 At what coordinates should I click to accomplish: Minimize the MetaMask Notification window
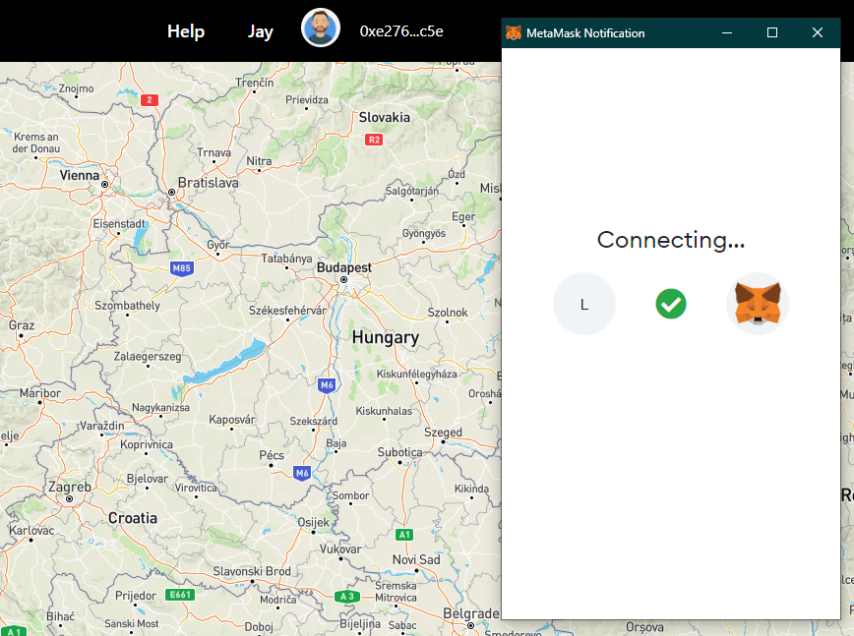point(726,32)
